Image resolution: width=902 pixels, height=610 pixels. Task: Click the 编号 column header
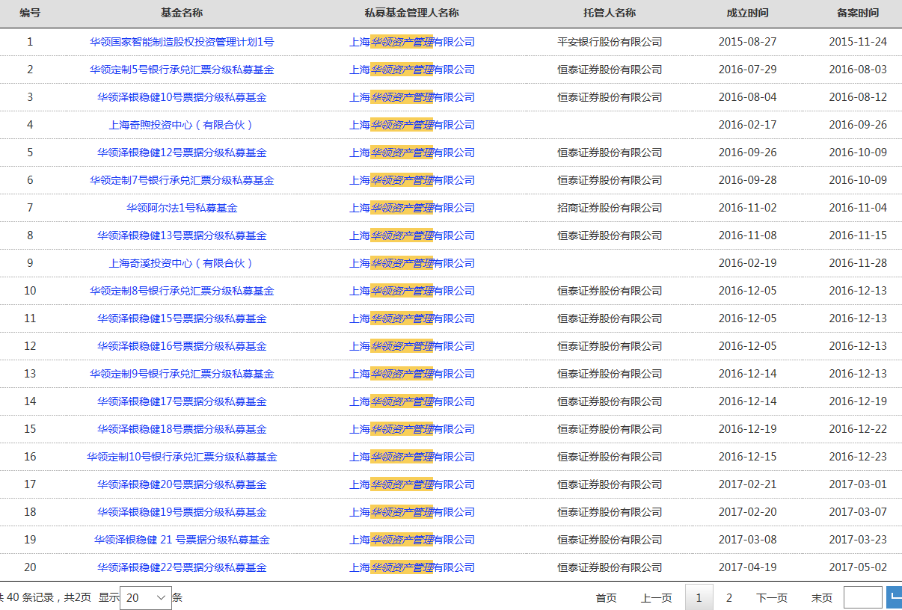pos(30,13)
